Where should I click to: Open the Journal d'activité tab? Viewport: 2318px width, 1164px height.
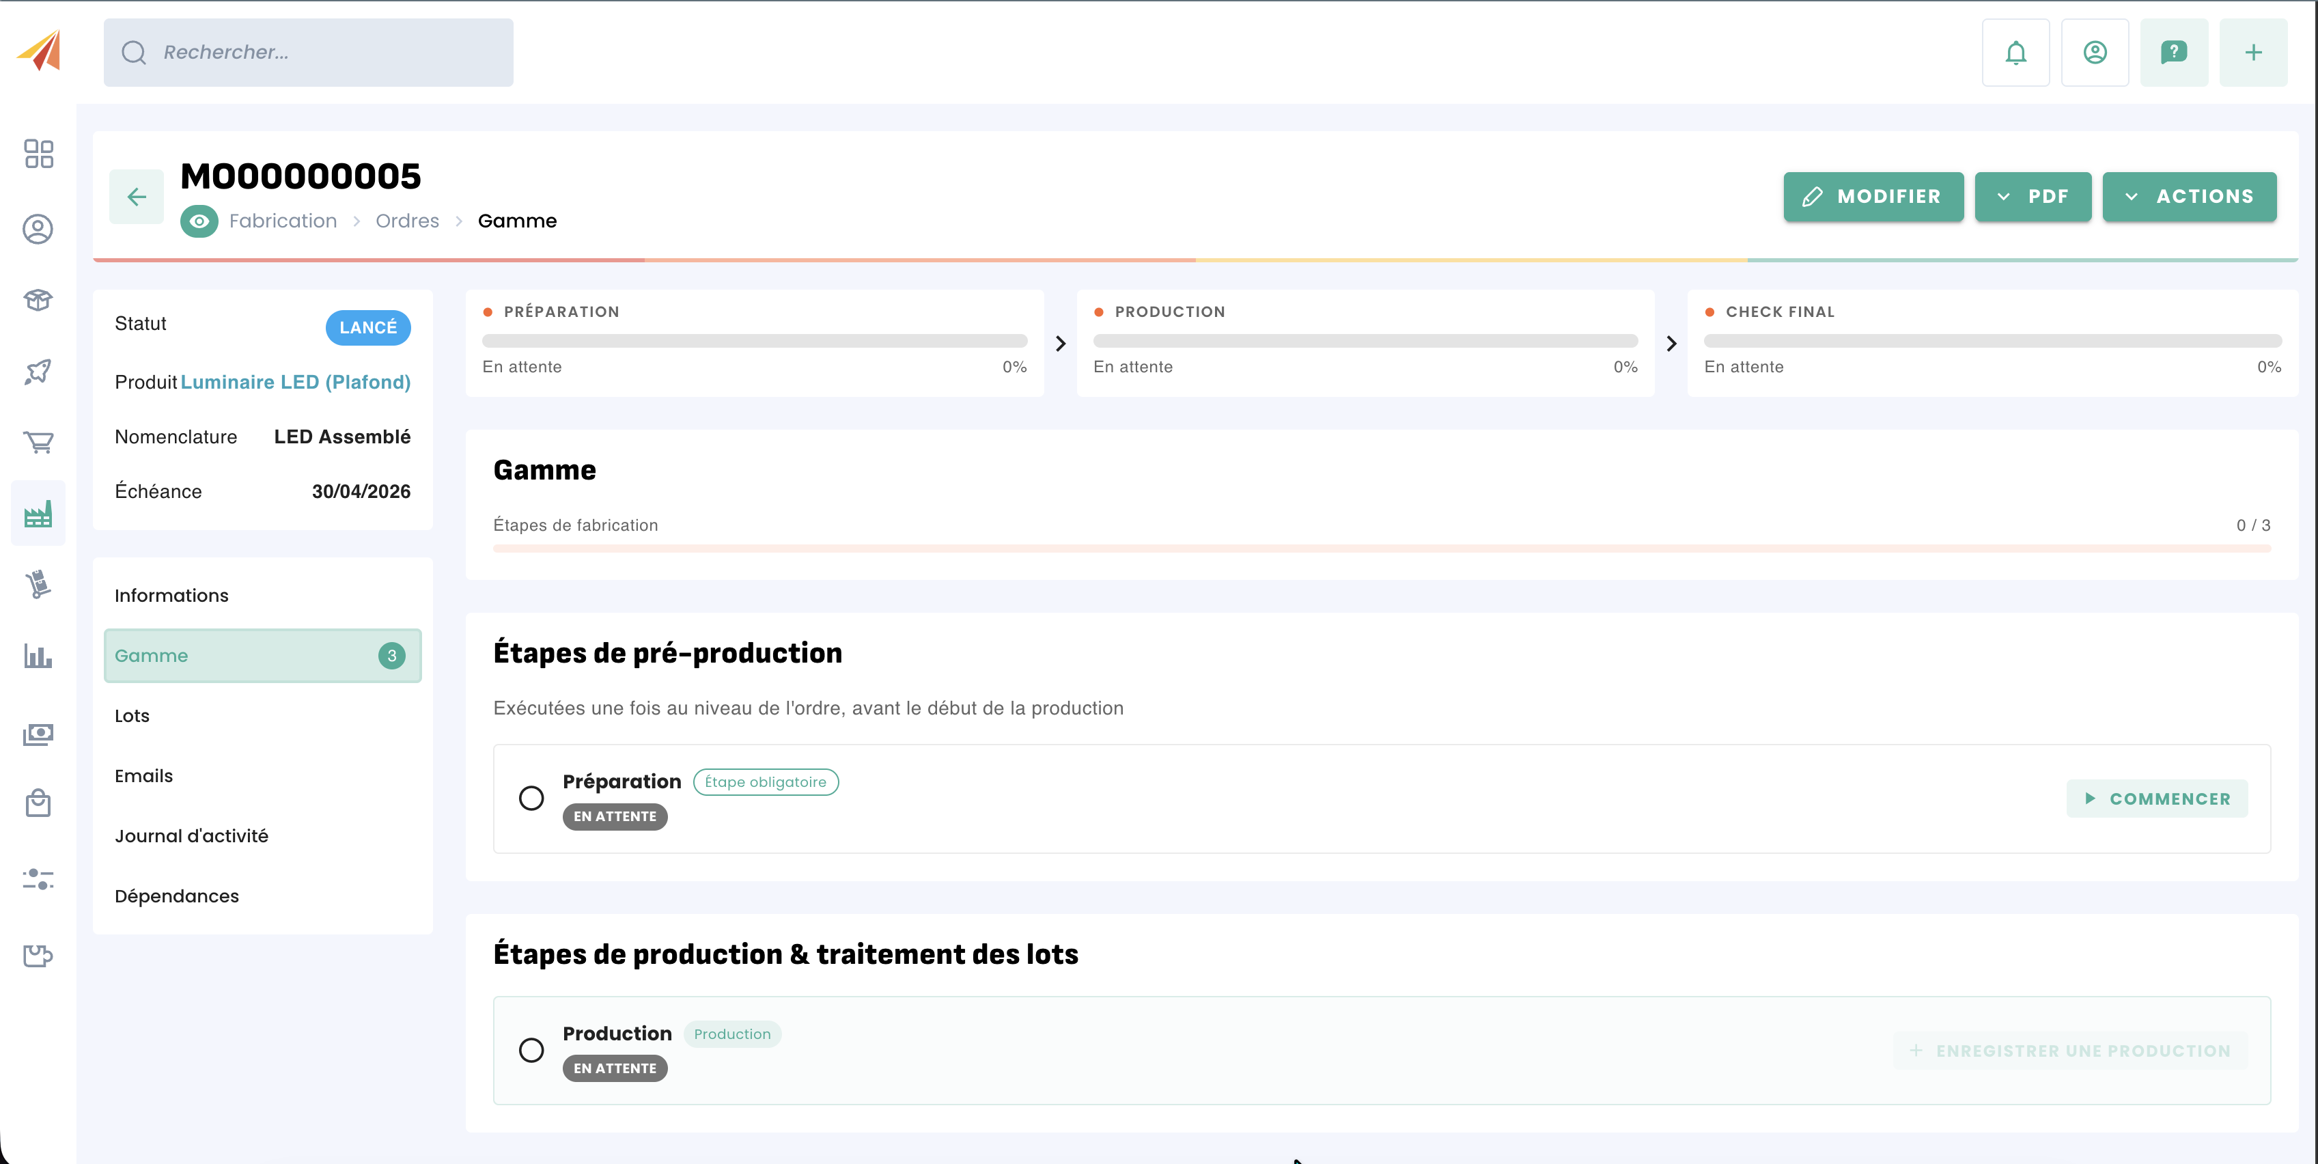(191, 836)
